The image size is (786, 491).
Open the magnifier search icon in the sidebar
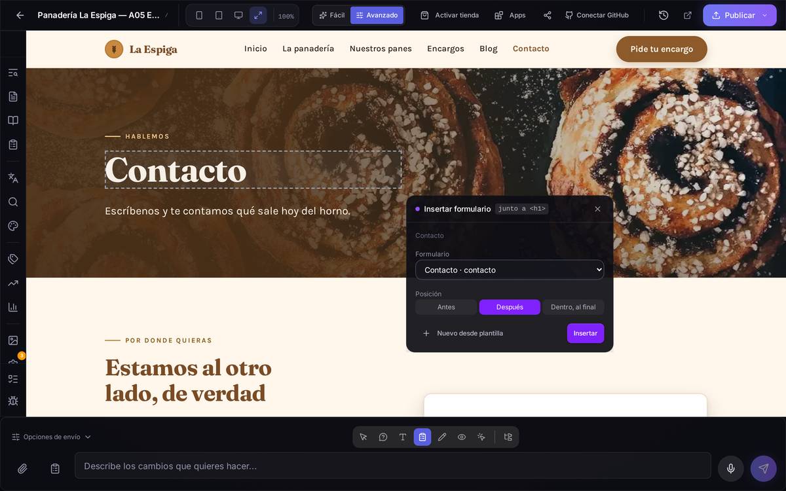point(13,202)
